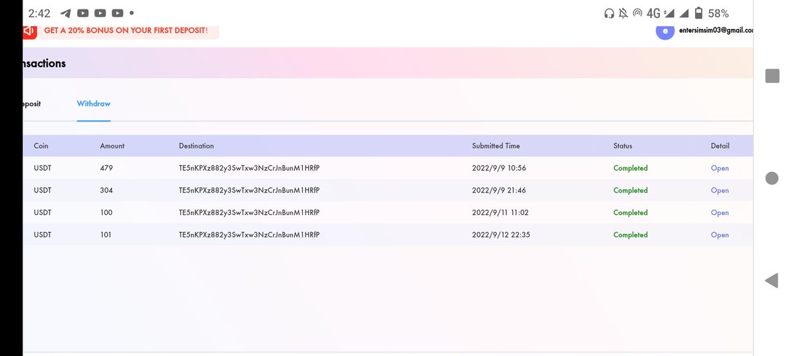
Task: Tap the Telegram notification icon in status bar
Action: pos(65,13)
